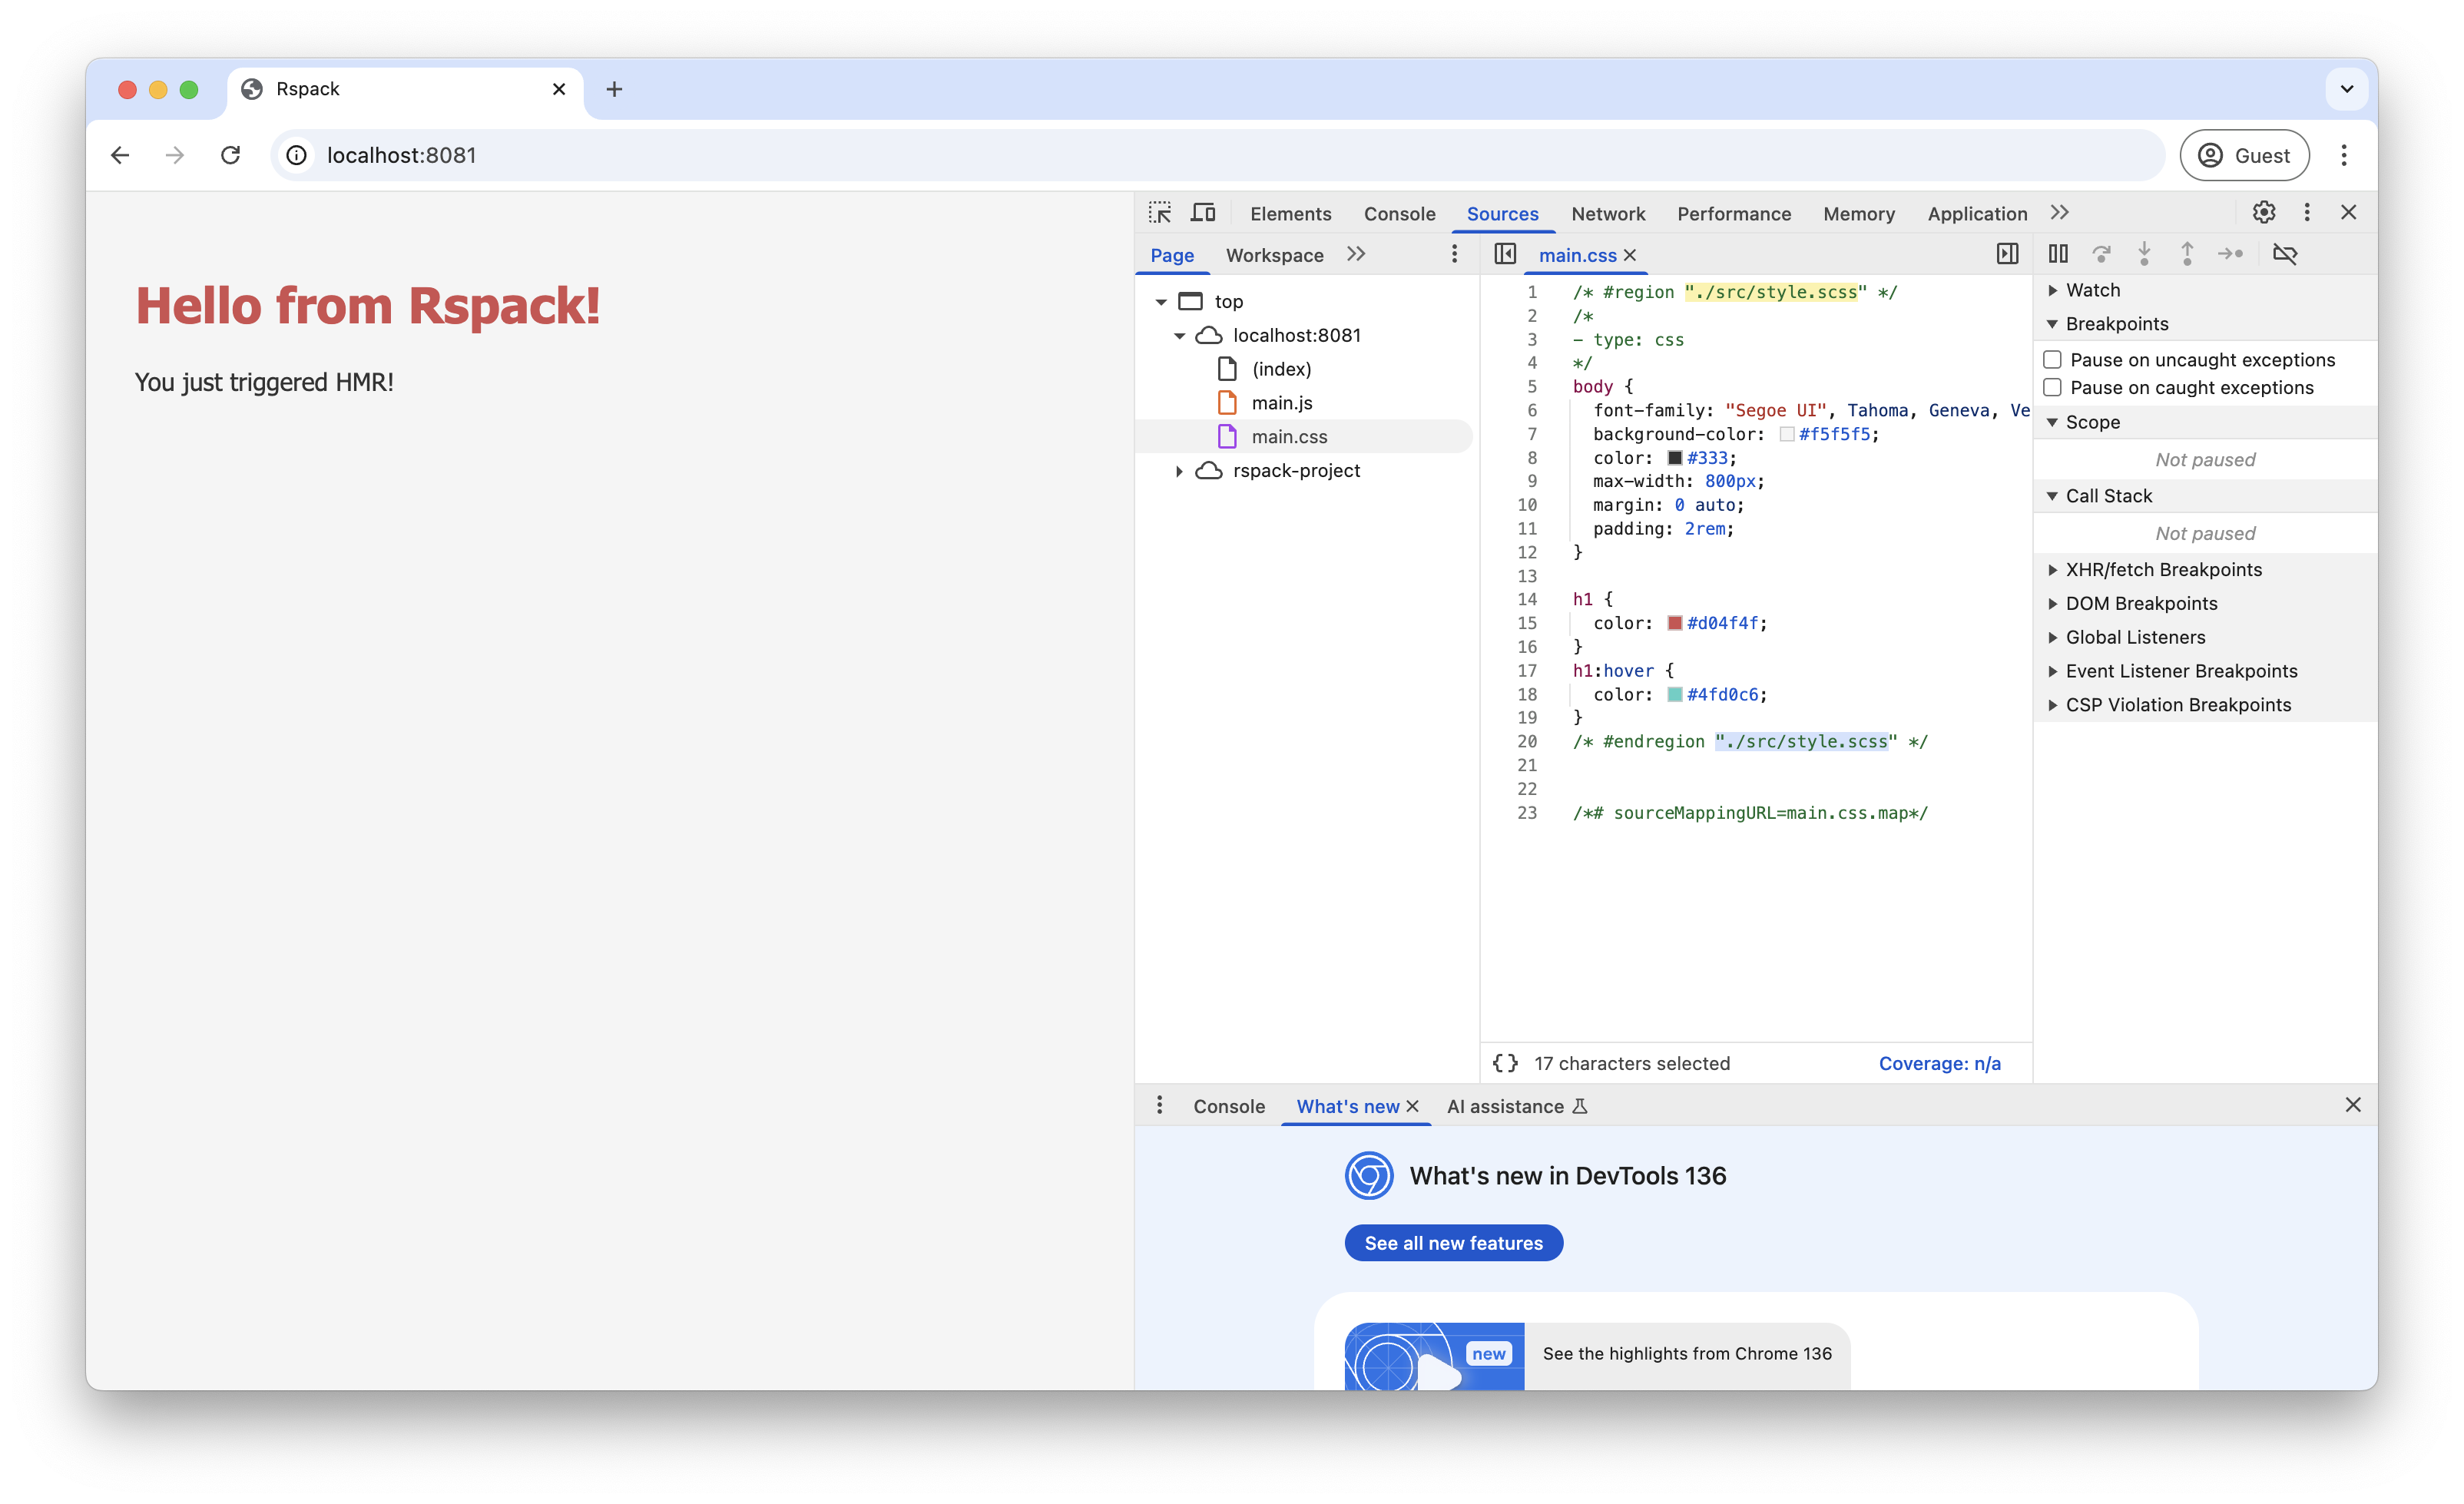
Task: Open the #d04f4f color swatch
Action: [1674, 623]
